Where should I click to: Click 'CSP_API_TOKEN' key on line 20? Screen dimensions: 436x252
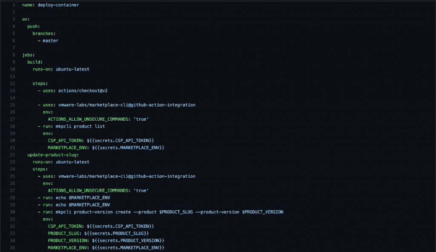tap(65, 140)
